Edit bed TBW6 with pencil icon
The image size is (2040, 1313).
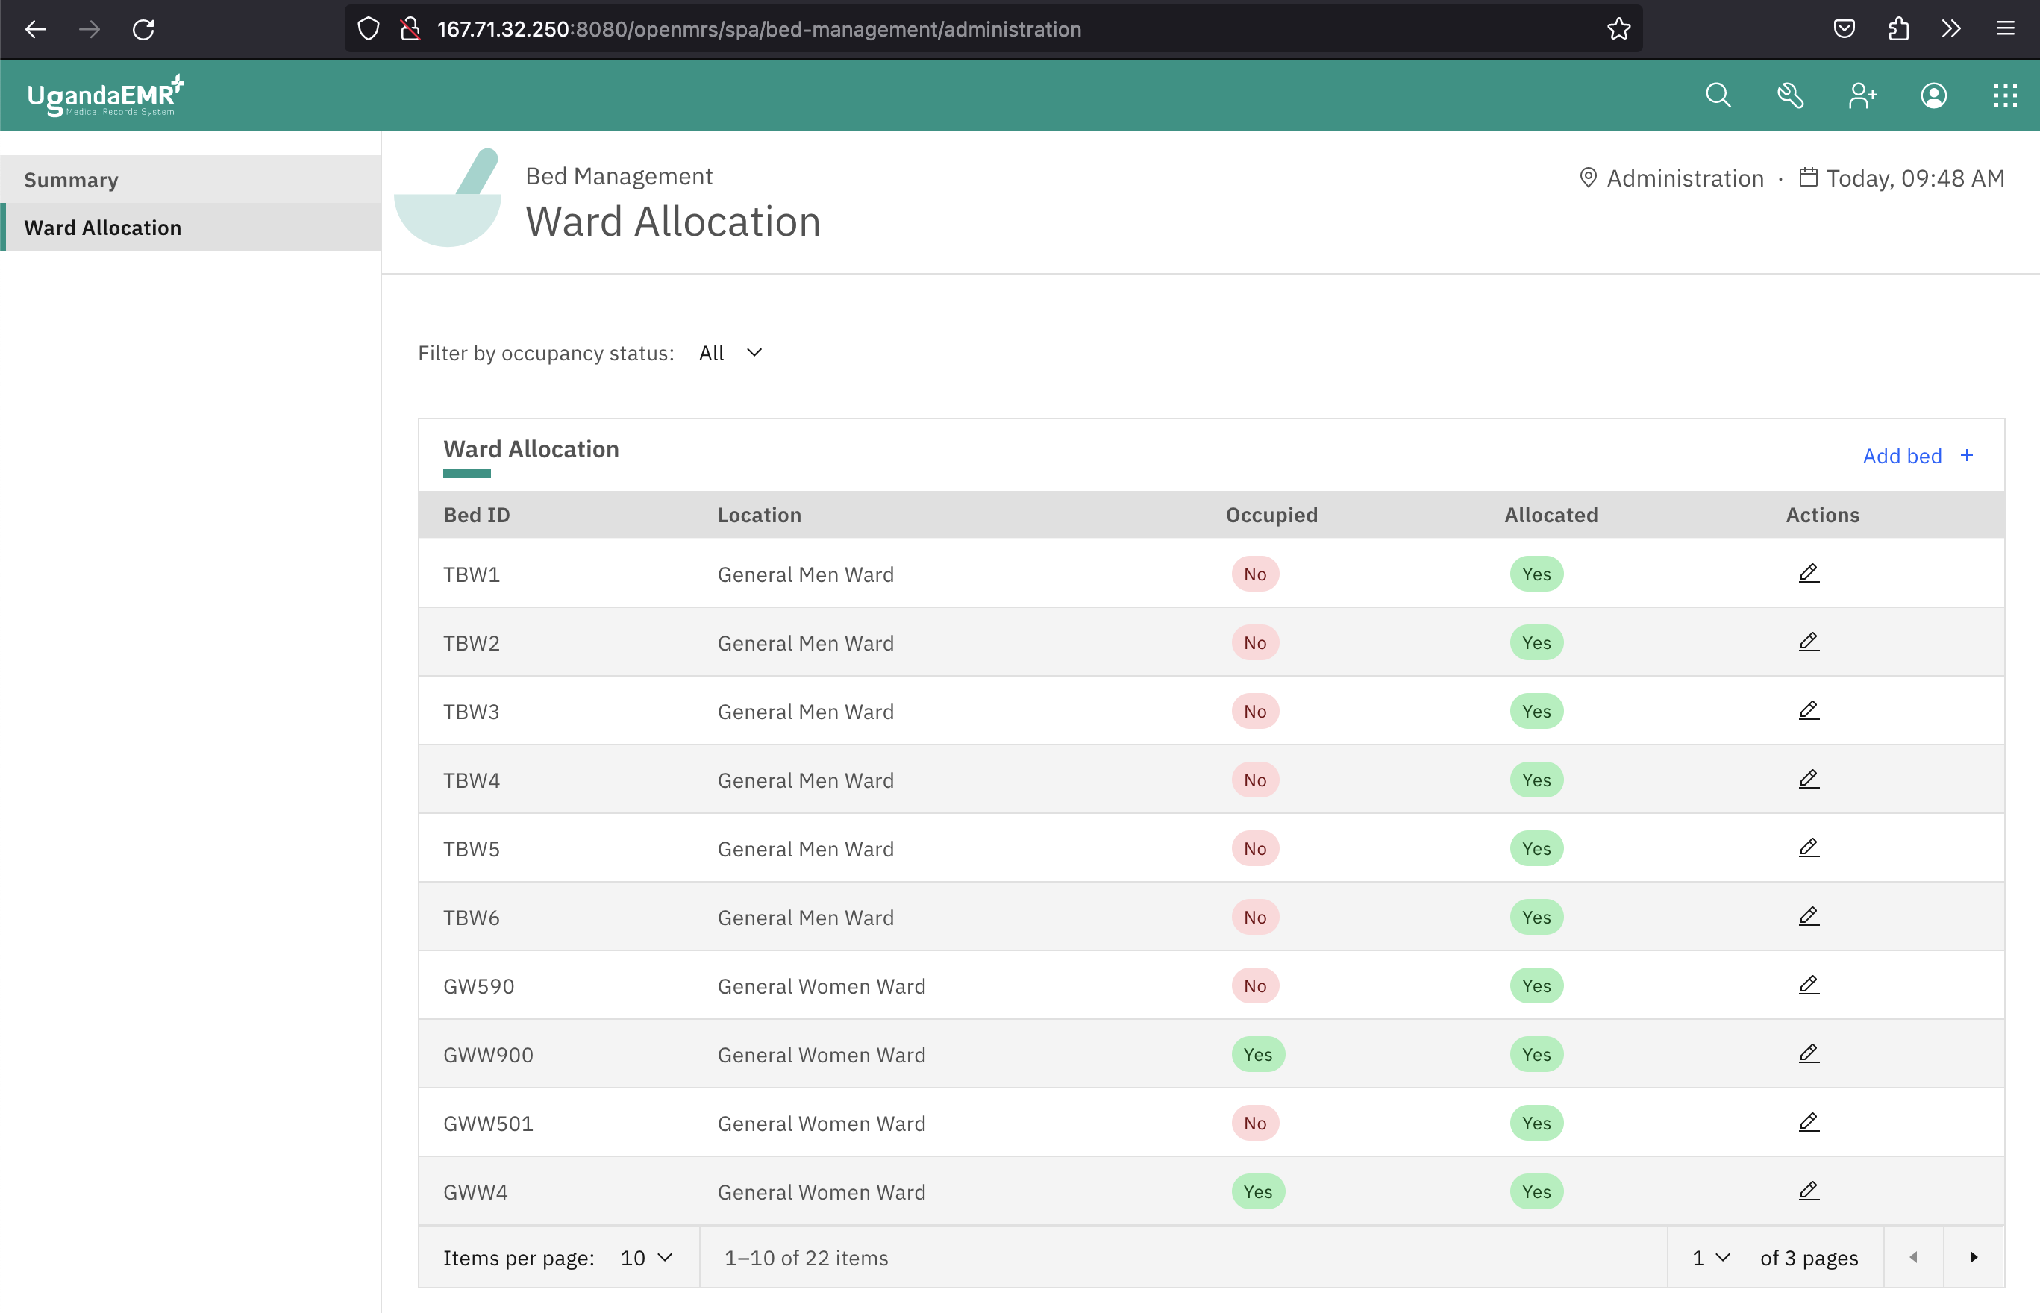coord(1809,915)
